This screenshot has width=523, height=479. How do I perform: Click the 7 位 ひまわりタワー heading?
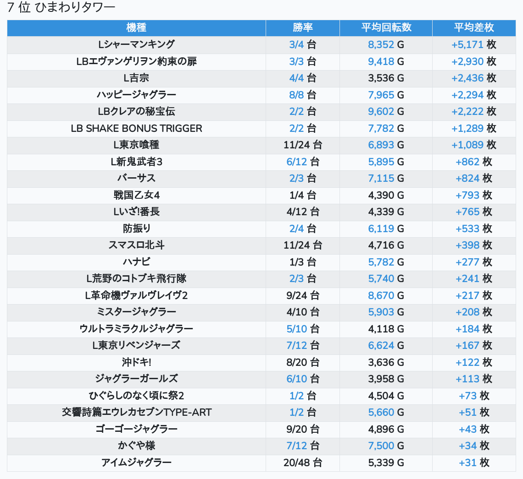pyautogui.click(x=61, y=8)
